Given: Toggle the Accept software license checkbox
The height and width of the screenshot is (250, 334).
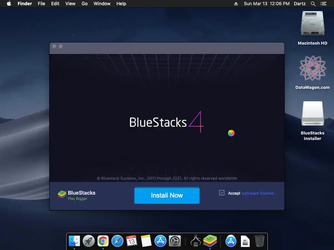Looking at the screenshot, I should tap(222, 193).
